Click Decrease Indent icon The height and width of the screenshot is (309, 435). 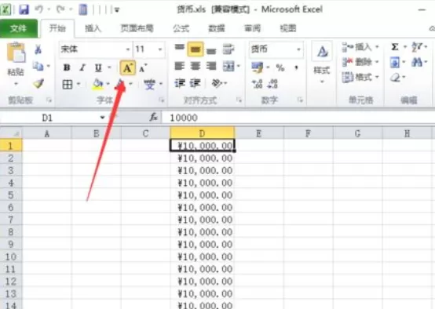pos(180,83)
